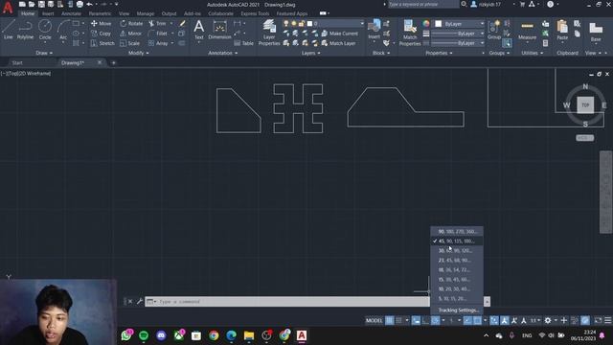The image size is (613, 345).
Task: Select the Trim tool
Action: [157, 23]
